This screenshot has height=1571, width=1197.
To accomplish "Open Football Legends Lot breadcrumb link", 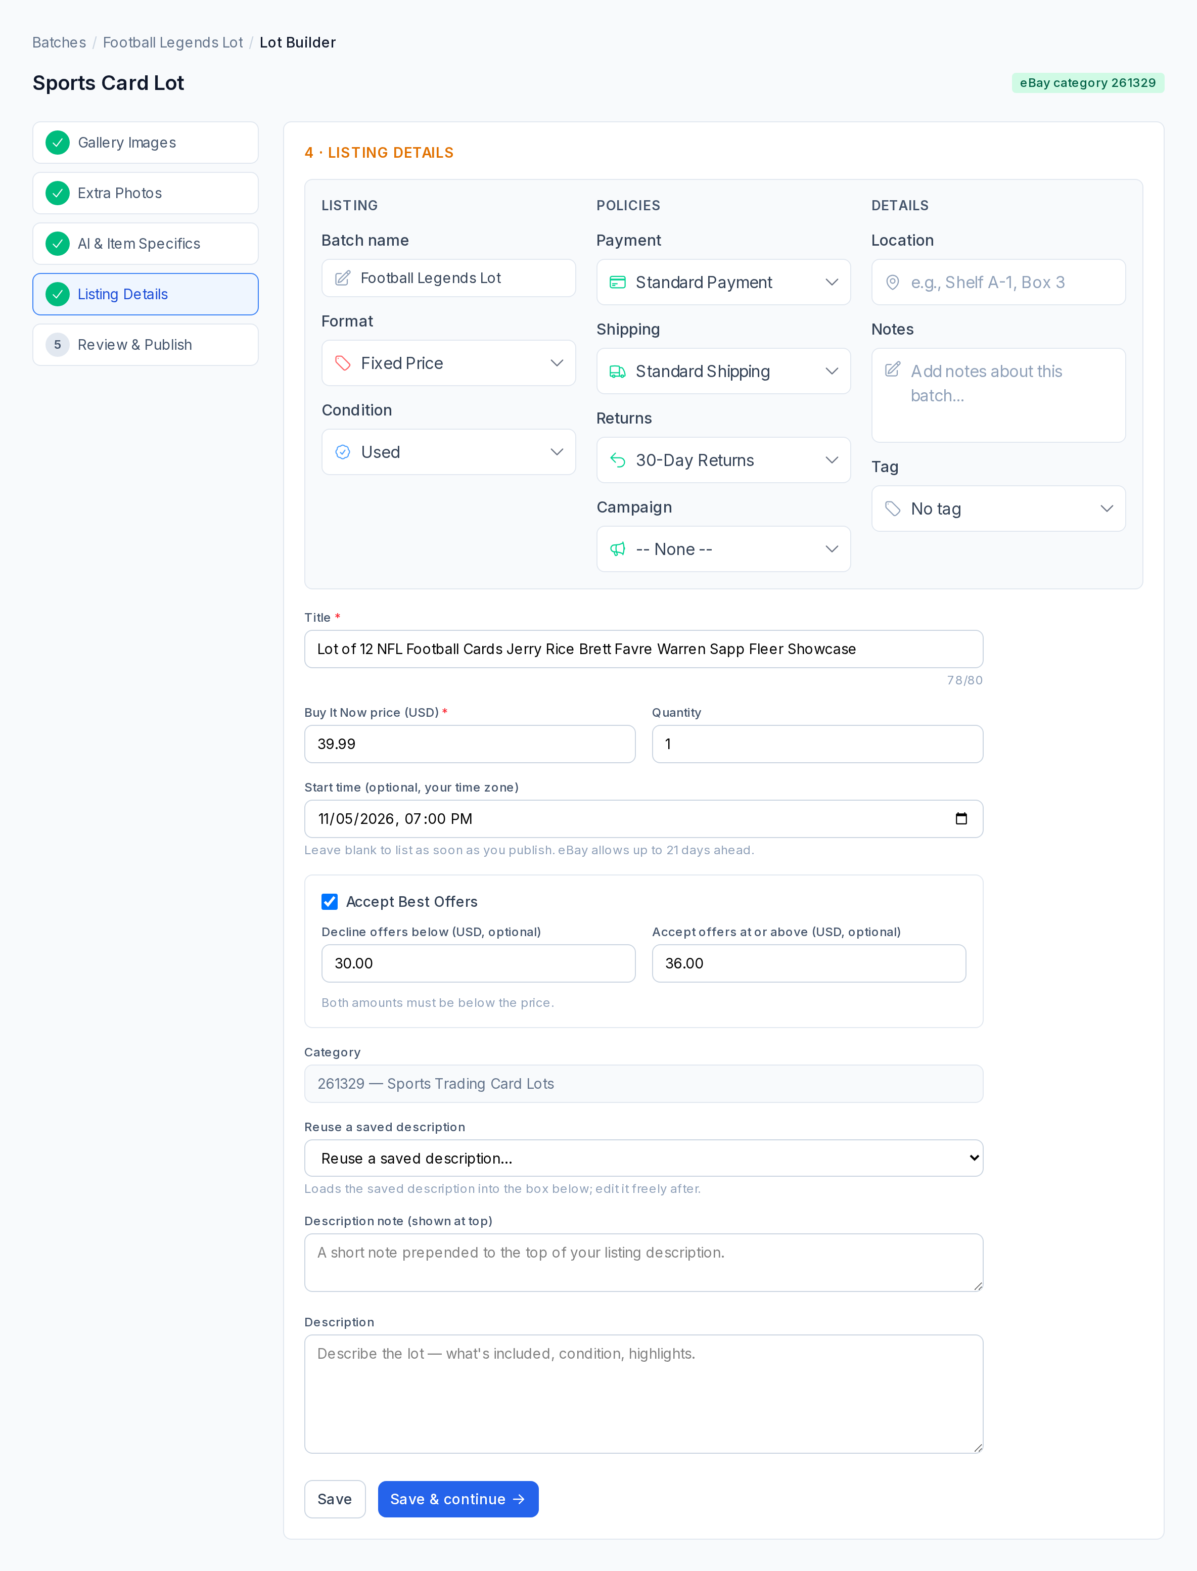I will pos(173,43).
